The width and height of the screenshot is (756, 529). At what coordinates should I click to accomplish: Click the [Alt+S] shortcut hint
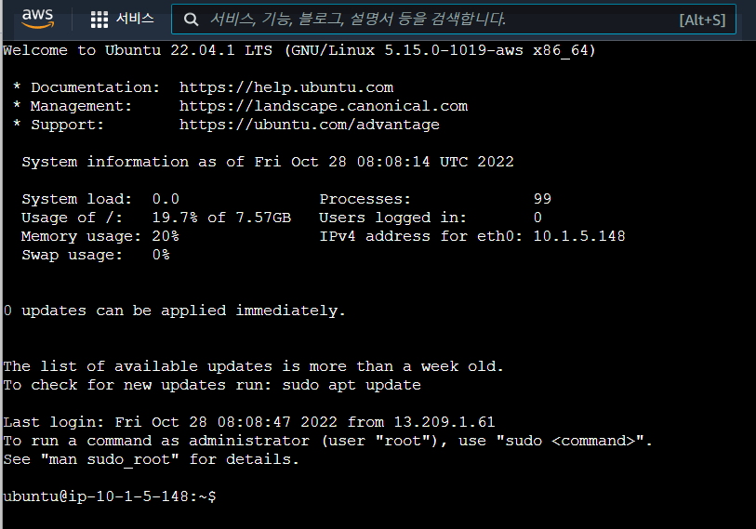702,20
